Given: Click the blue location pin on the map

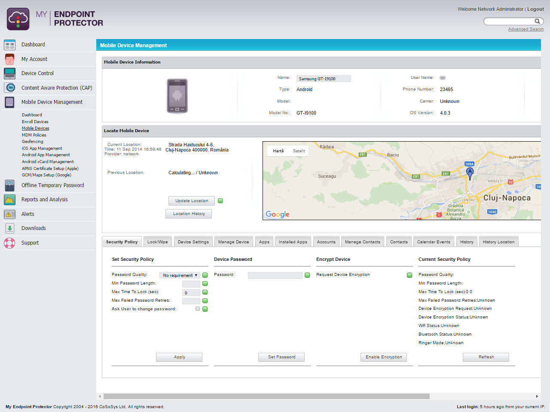Looking at the screenshot, I should coord(470,173).
